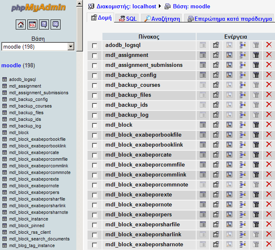Screen dimensions: 275x250
Task: Open mdl_block_exabeporbookfile table name link
Action: [x=144, y=135]
